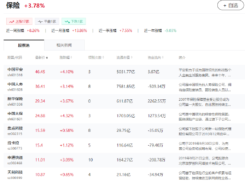Click market cap 1703.05亿

click(126, 116)
